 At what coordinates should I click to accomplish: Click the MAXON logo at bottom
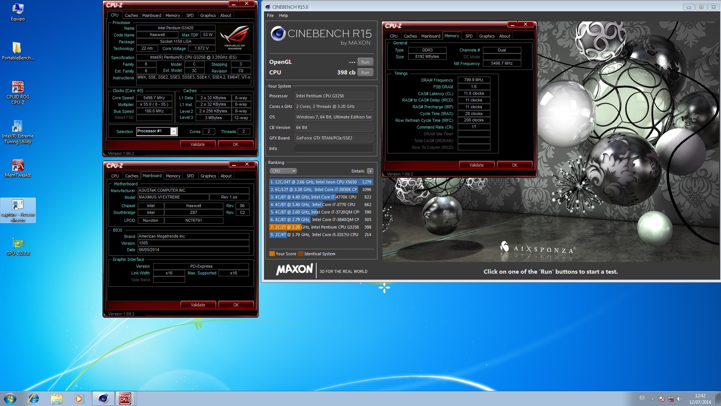coord(294,270)
